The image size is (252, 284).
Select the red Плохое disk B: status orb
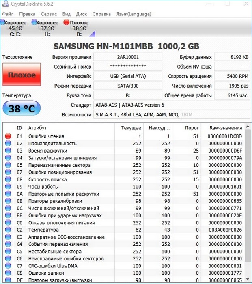coord(66,23)
